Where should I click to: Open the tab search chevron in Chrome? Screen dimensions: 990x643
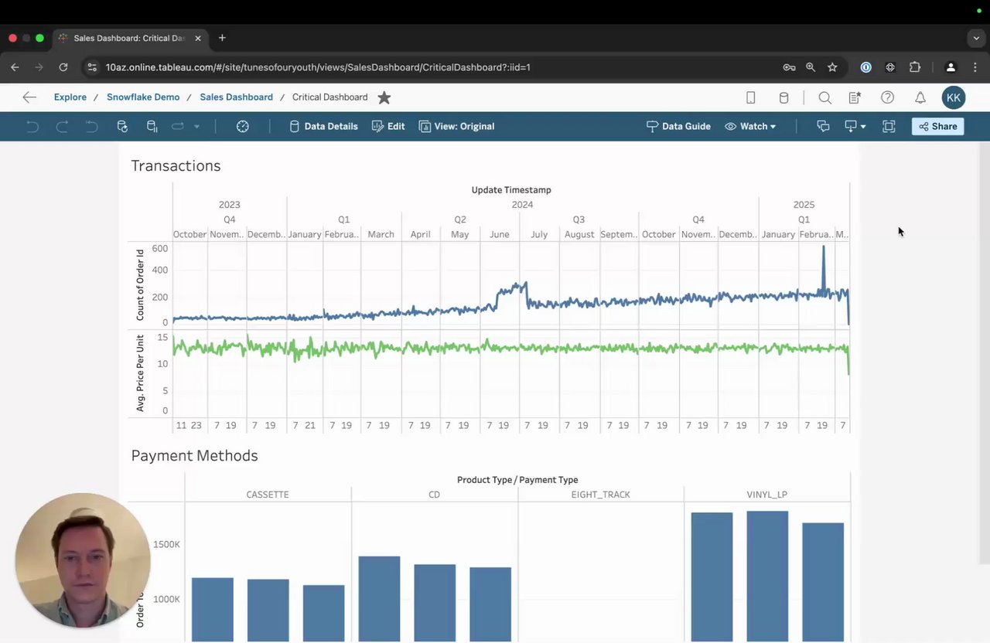976,38
